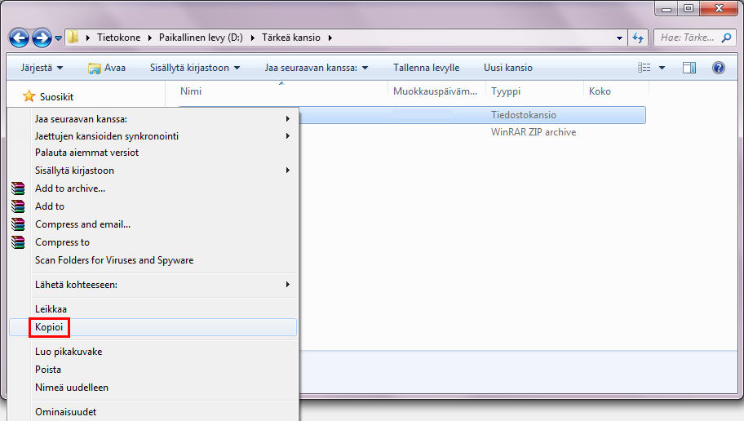Click the magnifier search icon
Screen dimensions: 744x421
point(726,38)
